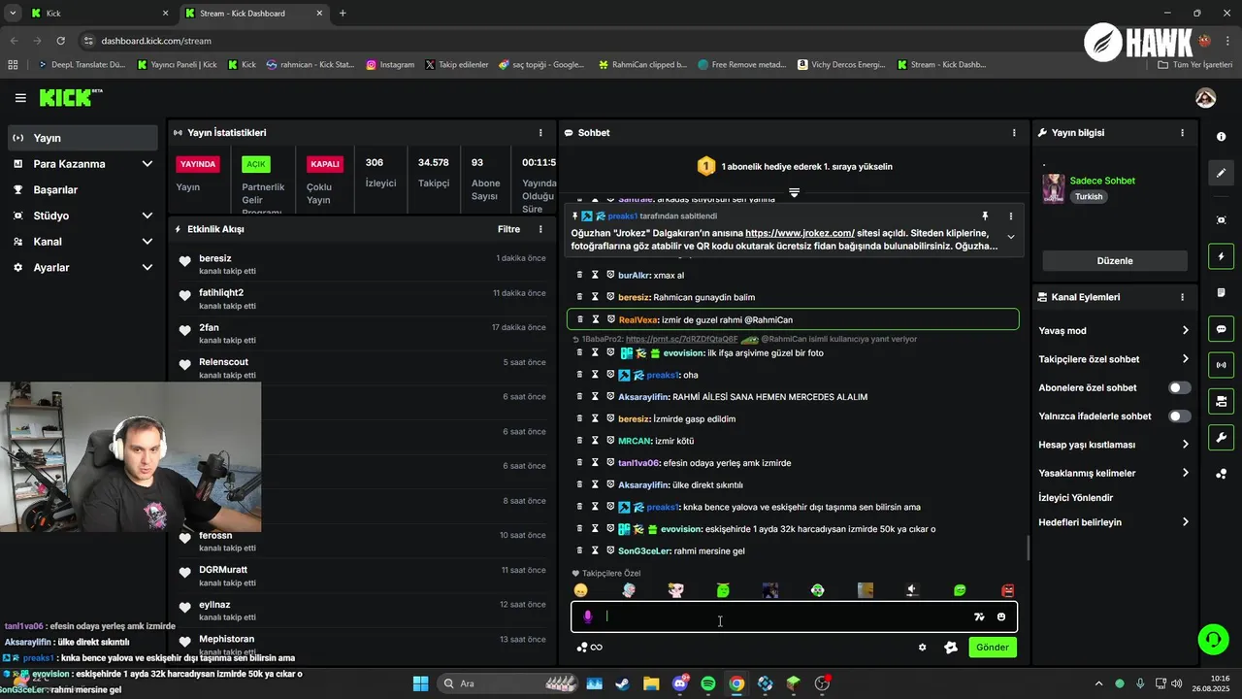
Task: Open the emoji picker in chat input
Action: (x=1001, y=616)
